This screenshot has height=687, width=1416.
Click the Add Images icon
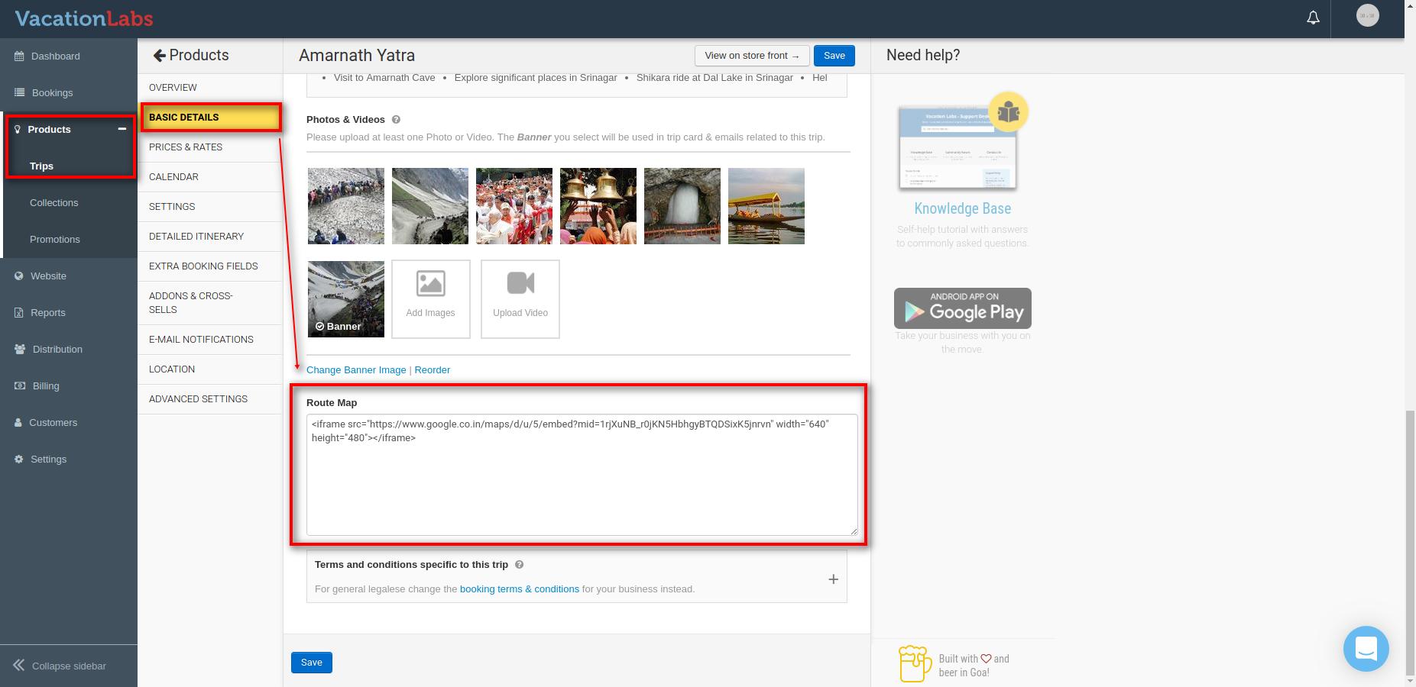(x=430, y=284)
